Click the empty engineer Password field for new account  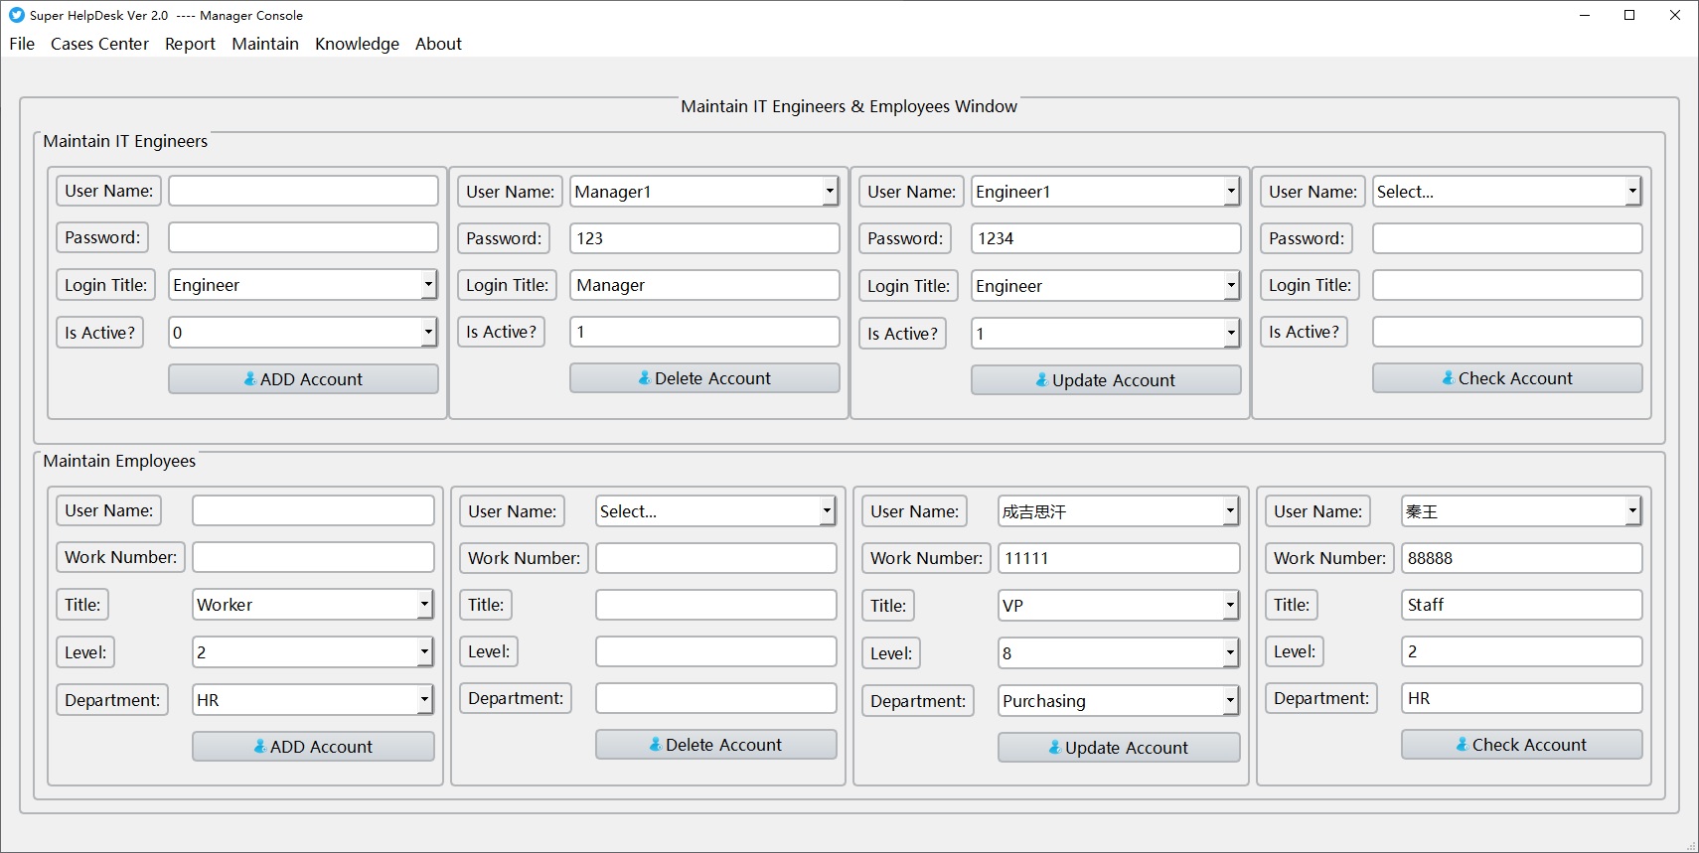(303, 237)
